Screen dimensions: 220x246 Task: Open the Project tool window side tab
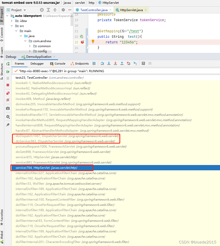pos(2,15)
